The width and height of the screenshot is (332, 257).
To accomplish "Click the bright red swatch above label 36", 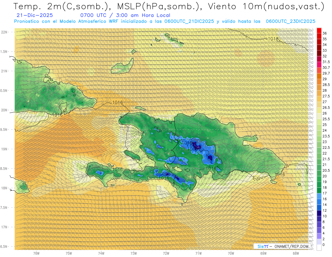I will (319, 30).
